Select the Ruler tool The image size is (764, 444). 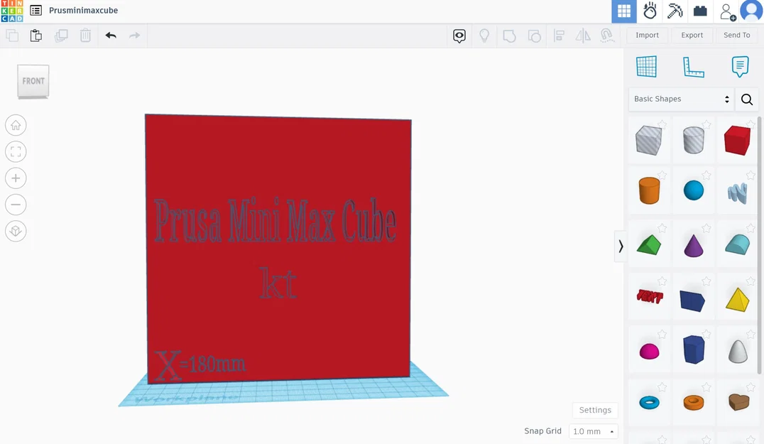click(x=694, y=67)
